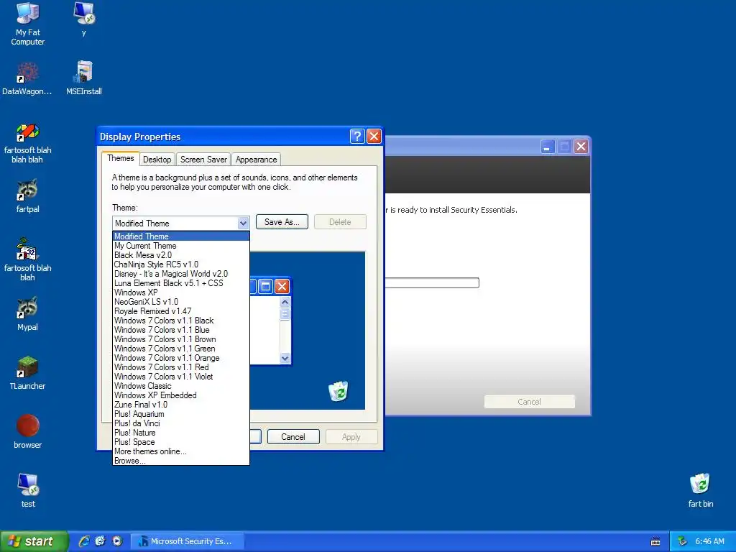The image size is (736, 552).
Task: Open the Start menu
Action: 34,541
